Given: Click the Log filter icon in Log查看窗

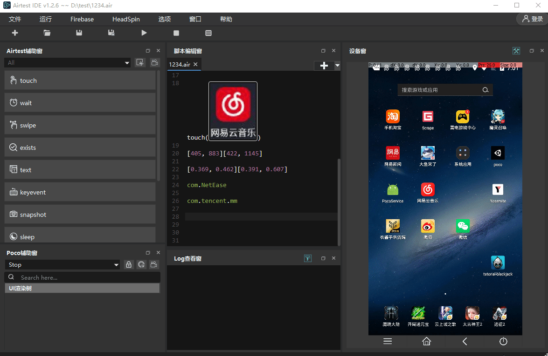Looking at the screenshot, I should [x=307, y=258].
